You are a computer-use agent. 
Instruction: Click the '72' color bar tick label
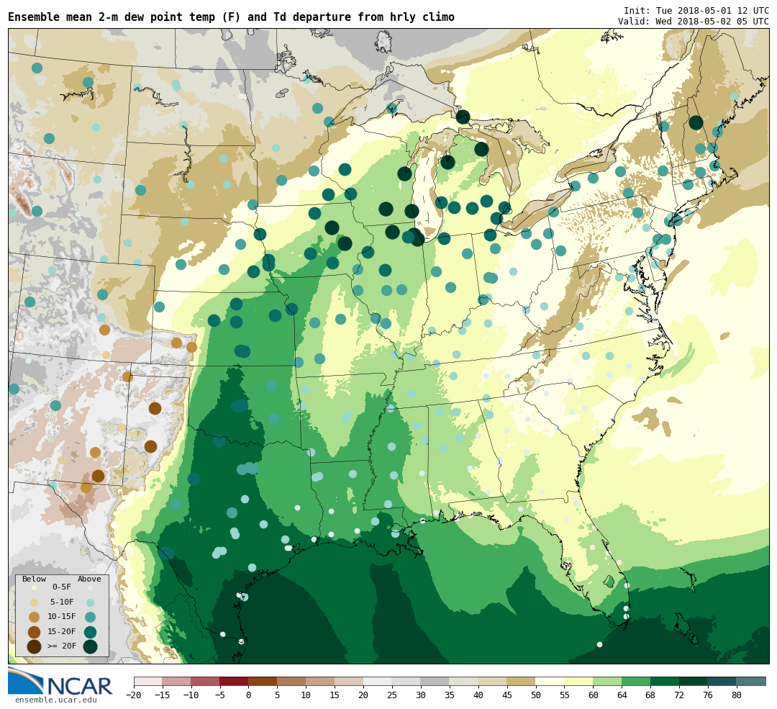coord(679,695)
